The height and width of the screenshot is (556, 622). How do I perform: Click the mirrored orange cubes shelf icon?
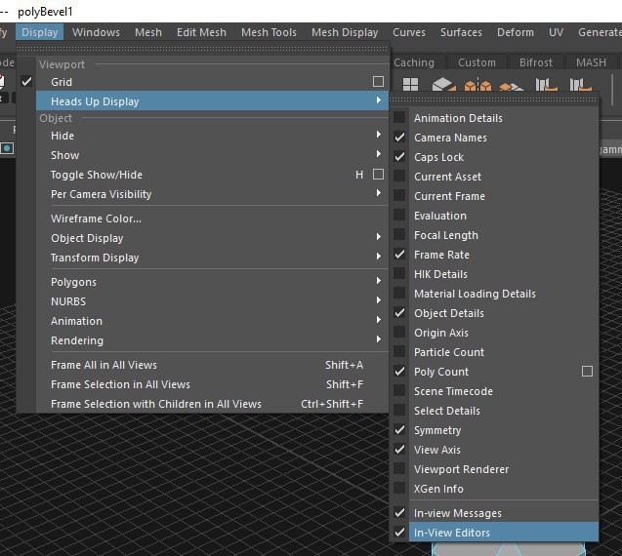[477, 87]
